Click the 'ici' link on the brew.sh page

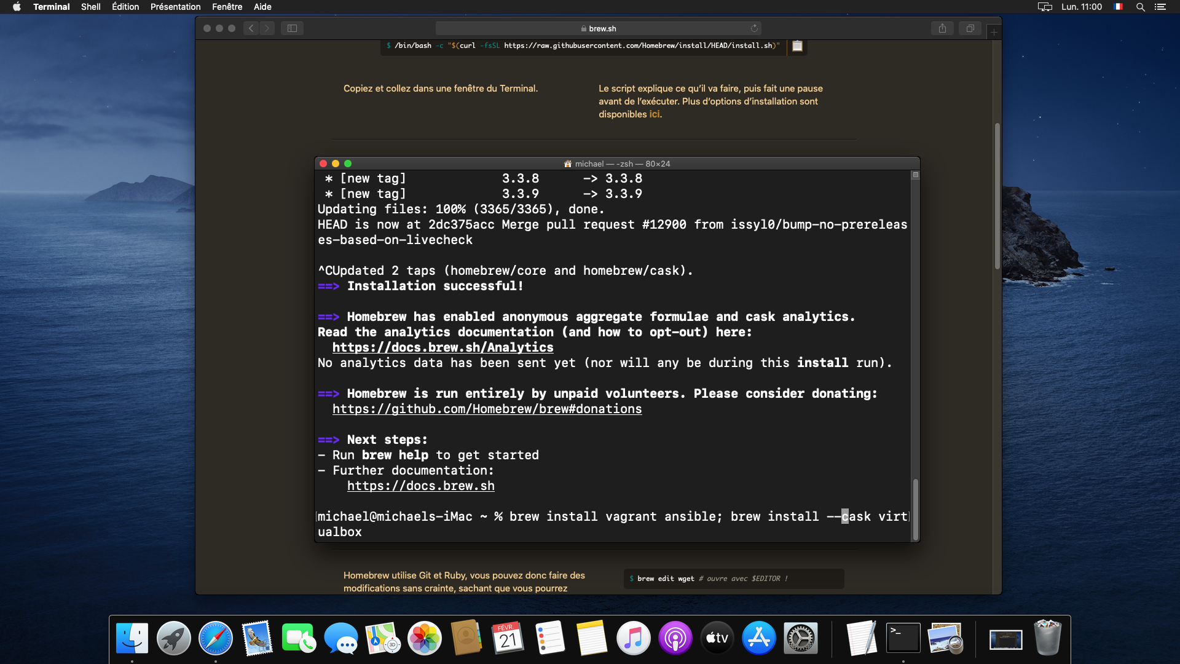pyautogui.click(x=655, y=114)
